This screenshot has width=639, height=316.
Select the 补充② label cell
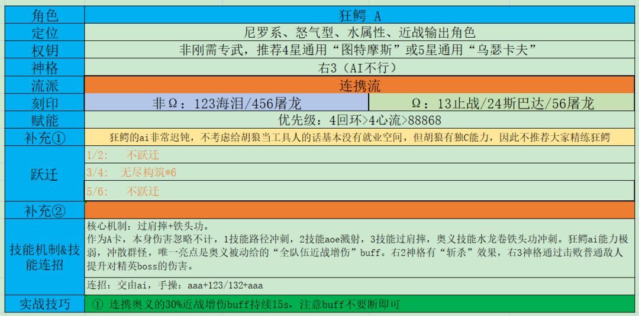(x=44, y=210)
